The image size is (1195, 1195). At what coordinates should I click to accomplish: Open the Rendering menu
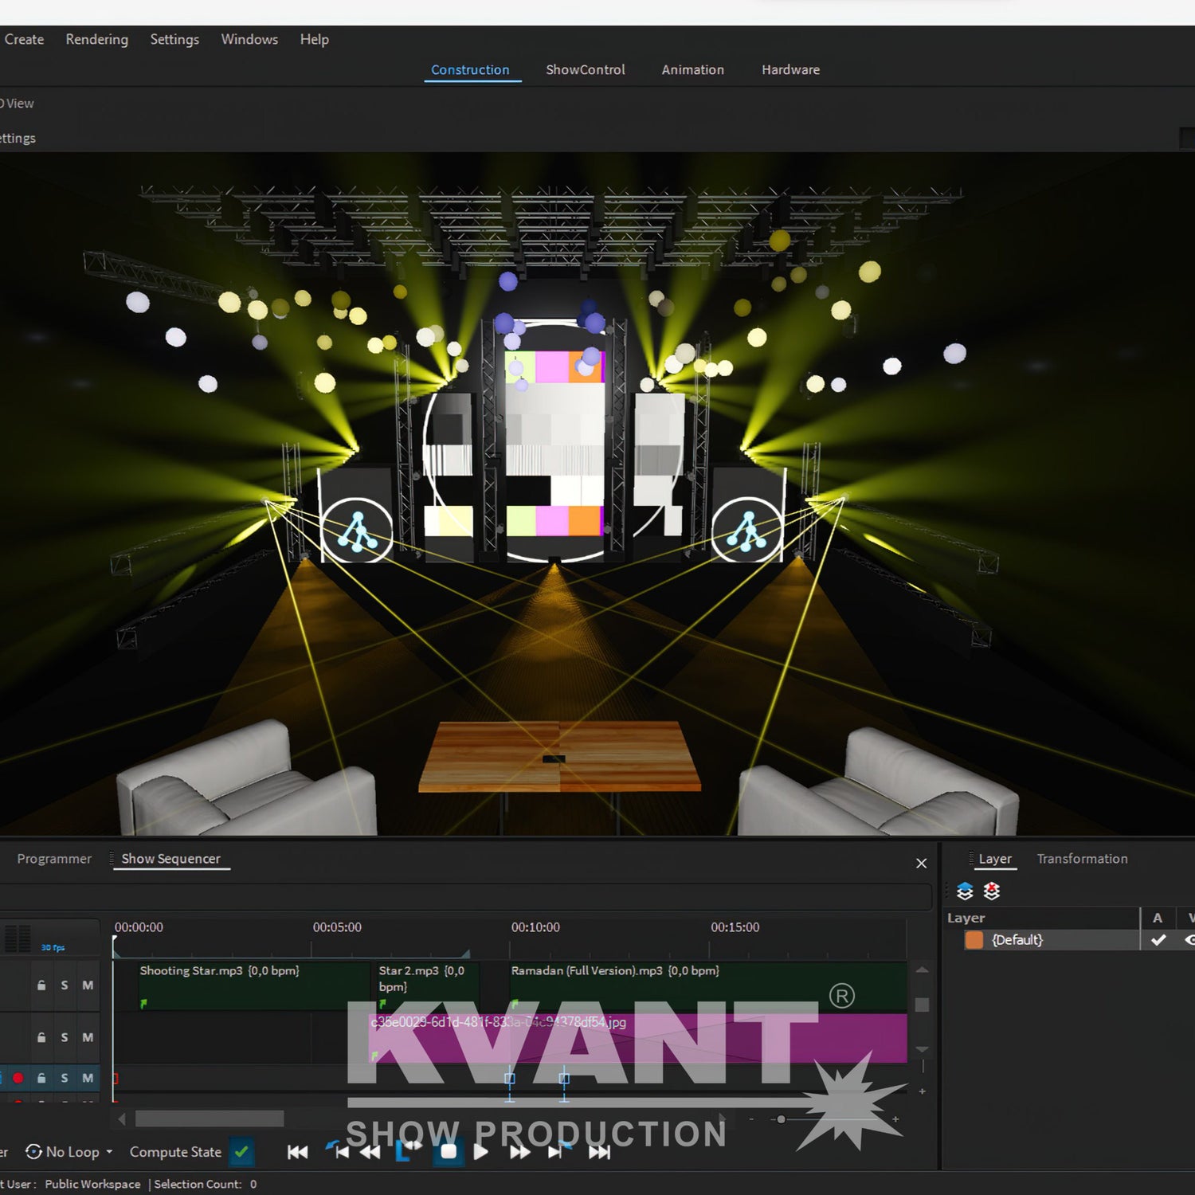pyautogui.click(x=96, y=39)
